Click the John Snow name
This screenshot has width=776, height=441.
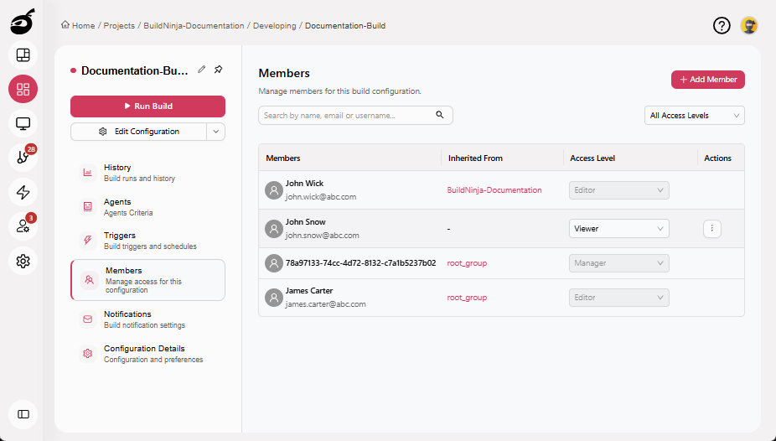coord(305,221)
